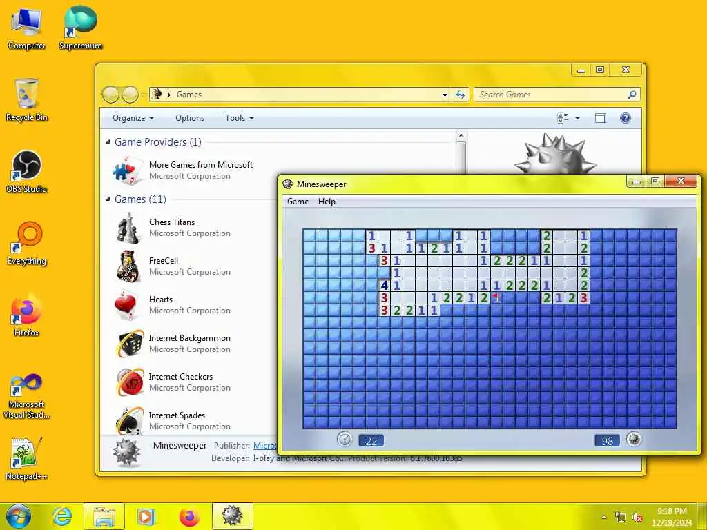This screenshot has height=530, width=707.
Task: Open the Notepad++ desktop shortcut
Action: coord(27,458)
